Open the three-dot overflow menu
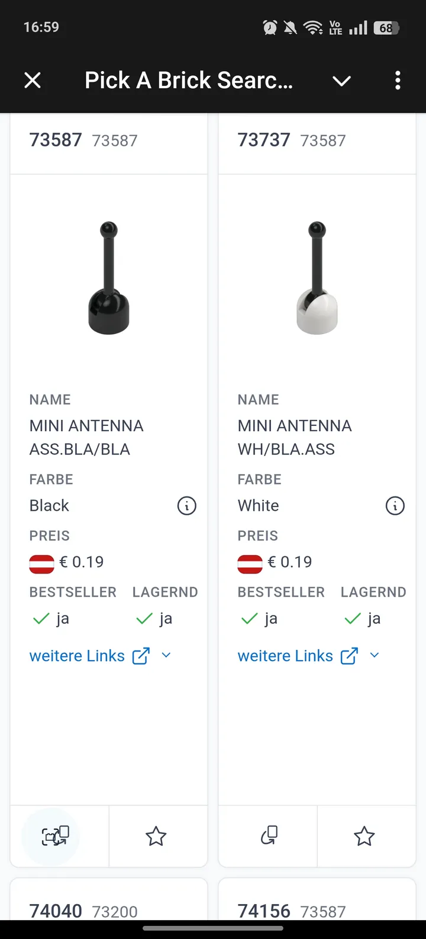Viewport: 426px width, 939px height. click(x=398, y=80)
